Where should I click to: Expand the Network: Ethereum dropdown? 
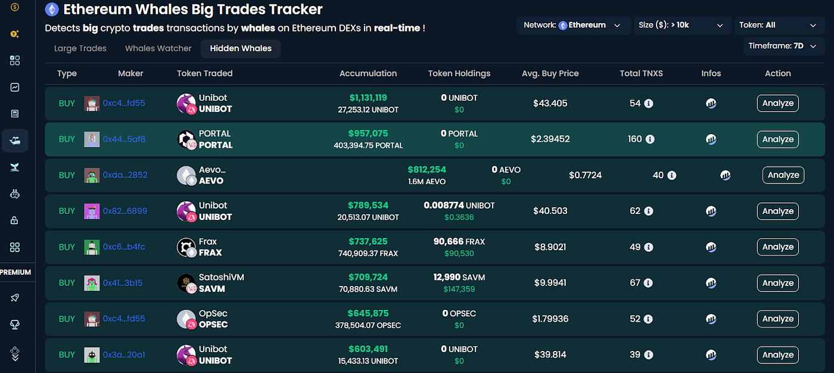pos(573,25)
